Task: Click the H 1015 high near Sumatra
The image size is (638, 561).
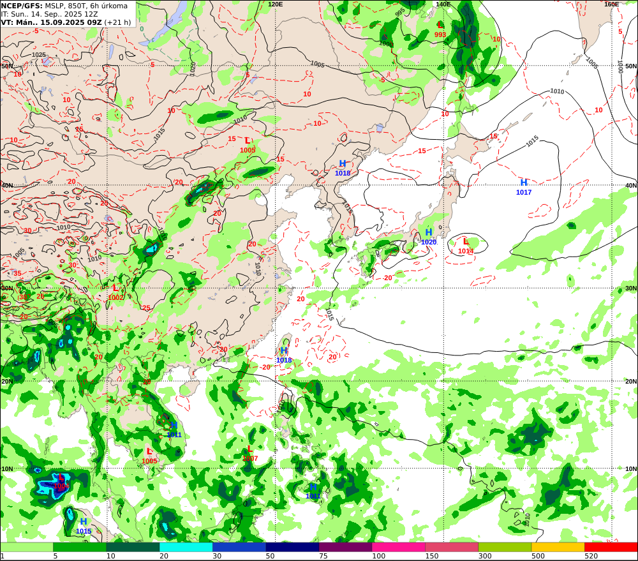Action: (x=84, y=527)
